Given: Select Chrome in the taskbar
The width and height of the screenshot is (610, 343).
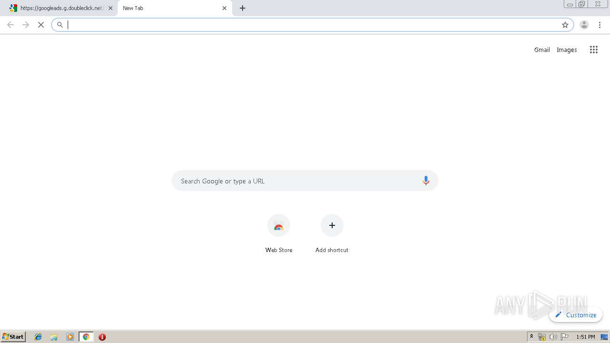Looking at the screenshot, I should tap(86, 337).
